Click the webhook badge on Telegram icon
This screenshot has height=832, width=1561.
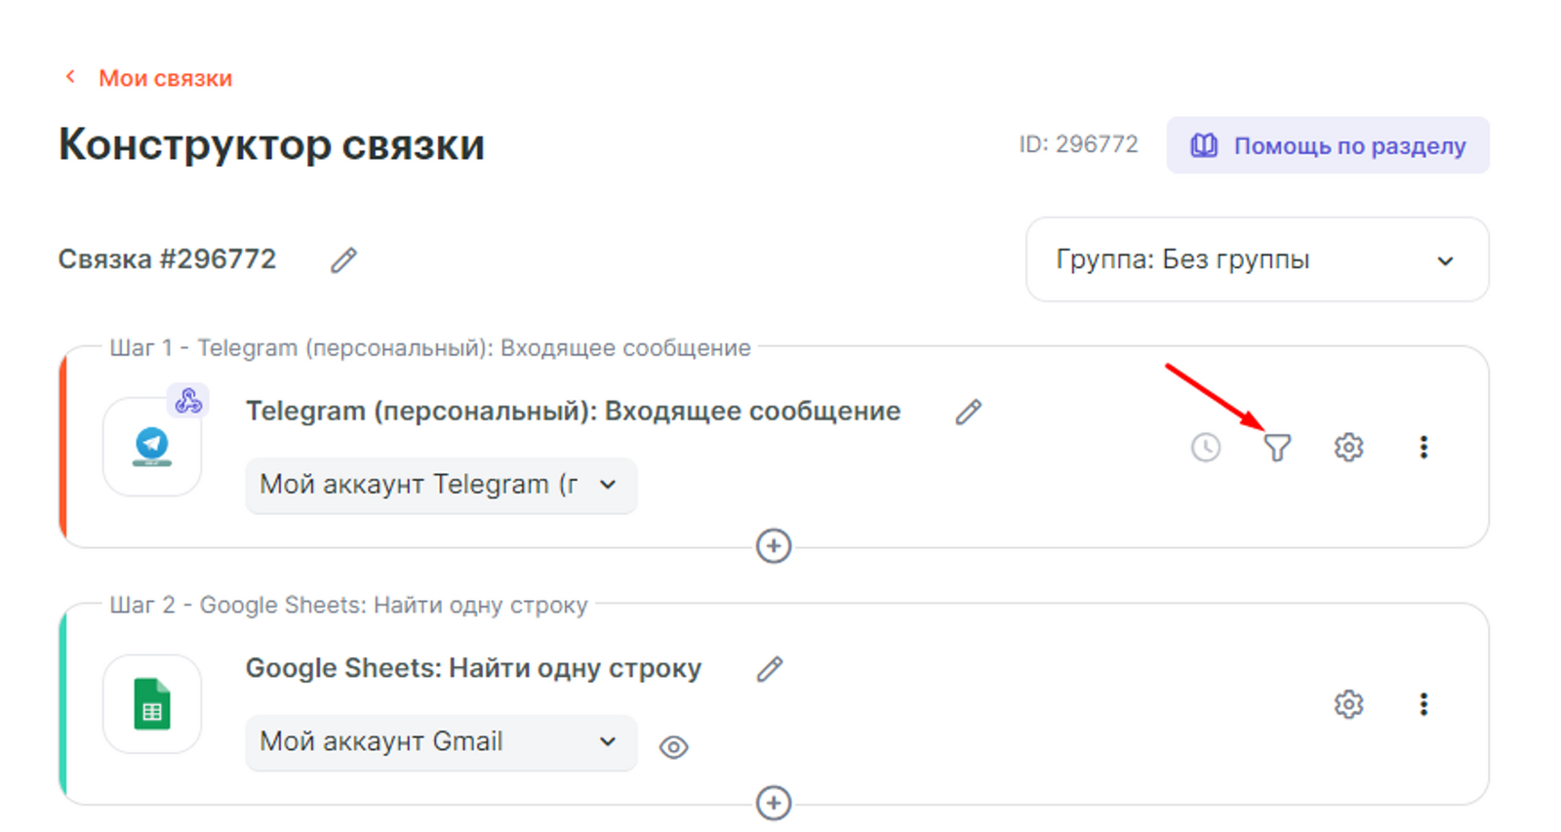pyautogui.click(x=188, y=401)
